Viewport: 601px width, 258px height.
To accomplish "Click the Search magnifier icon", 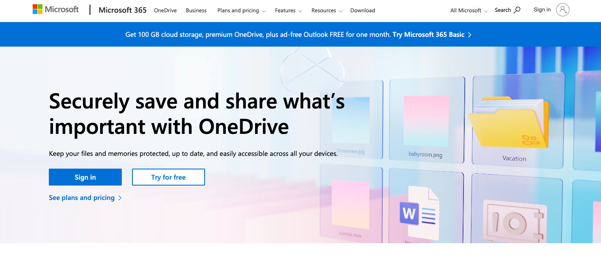I will [517, 10].
